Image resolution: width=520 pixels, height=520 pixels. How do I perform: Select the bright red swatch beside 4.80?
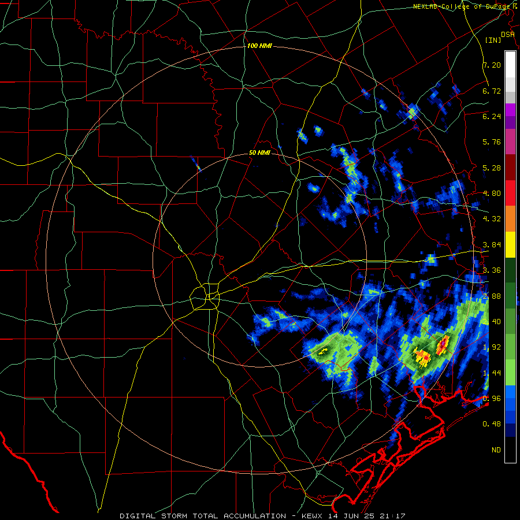510,193
